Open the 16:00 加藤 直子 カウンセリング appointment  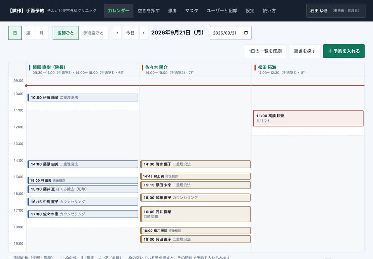tap(195, 197)
